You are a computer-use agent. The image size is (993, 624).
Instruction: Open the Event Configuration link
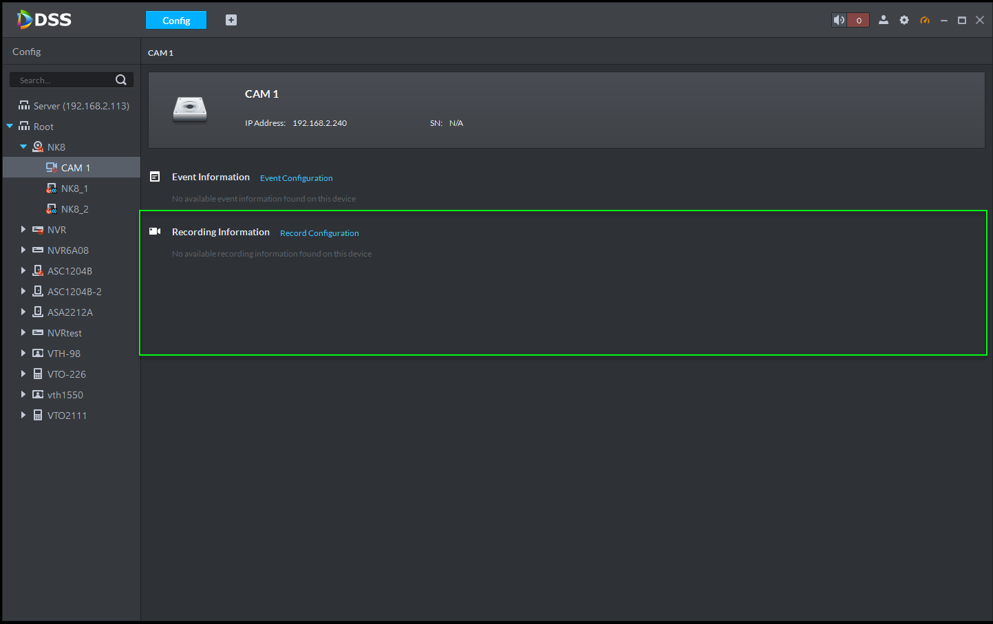(297, 178)
